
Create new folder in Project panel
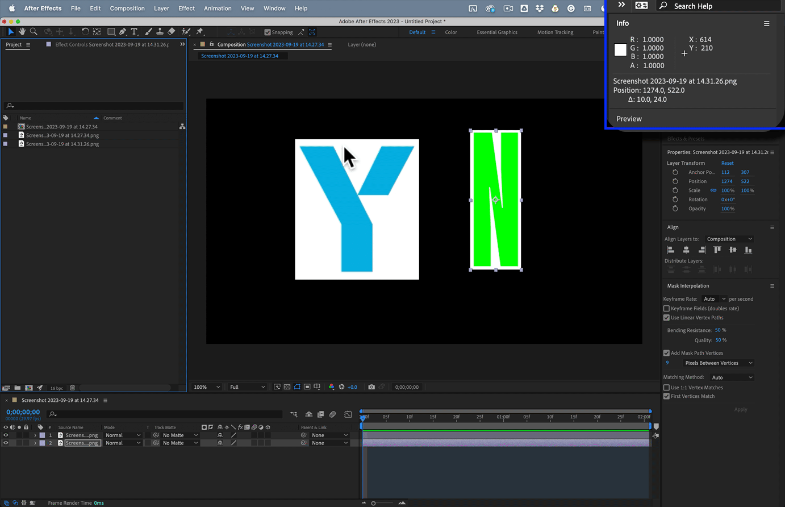[x=18, y=388]
